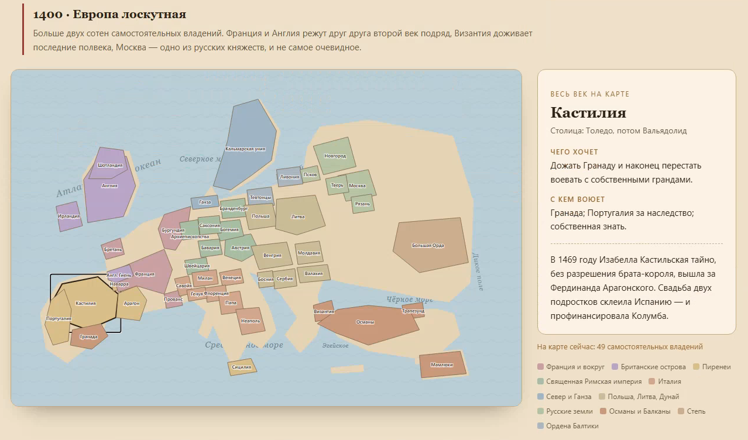
Task: Select the Тевтонцы territory
Action: (x=260, y=197)
